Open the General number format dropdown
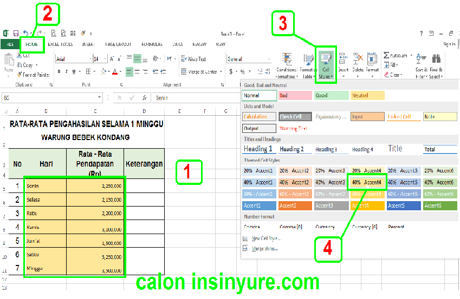The width and height of the screenshot is (460, 299). 269,59
